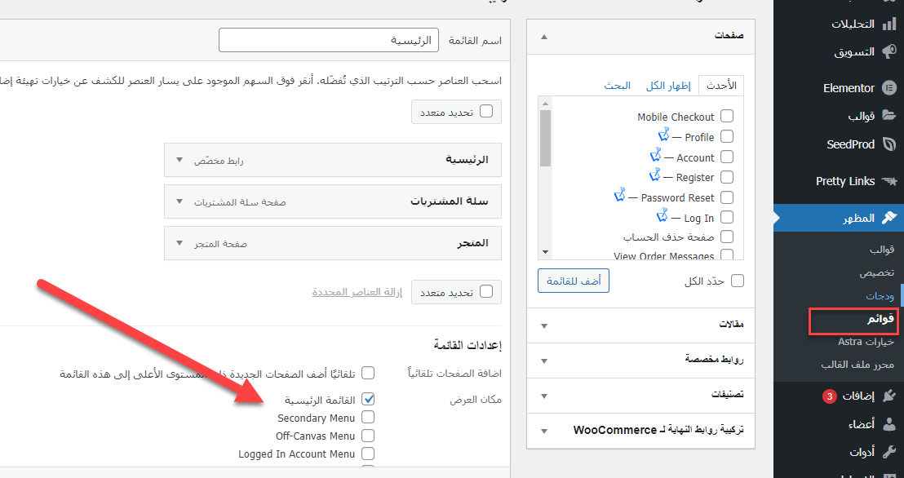Switch to the الأحدث tab
Screen dimensions: 904x478
(x=721, y=86)
